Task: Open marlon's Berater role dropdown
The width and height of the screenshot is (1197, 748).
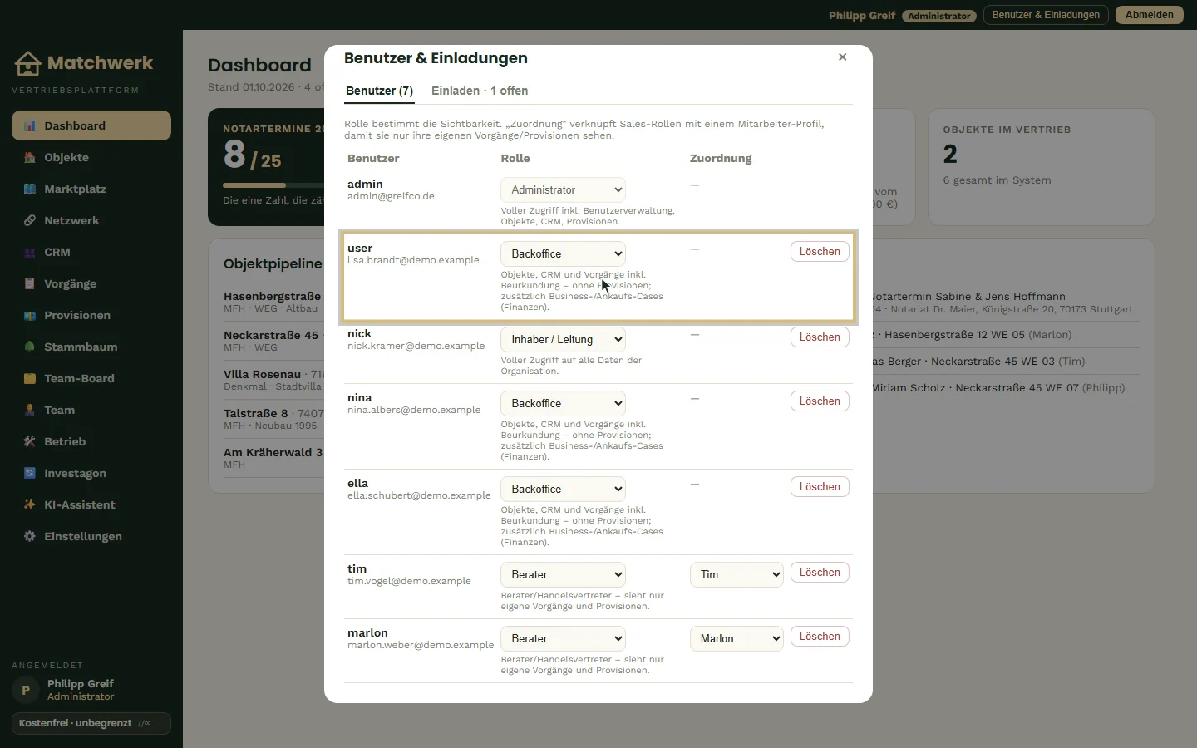Action: pos(563,638)
